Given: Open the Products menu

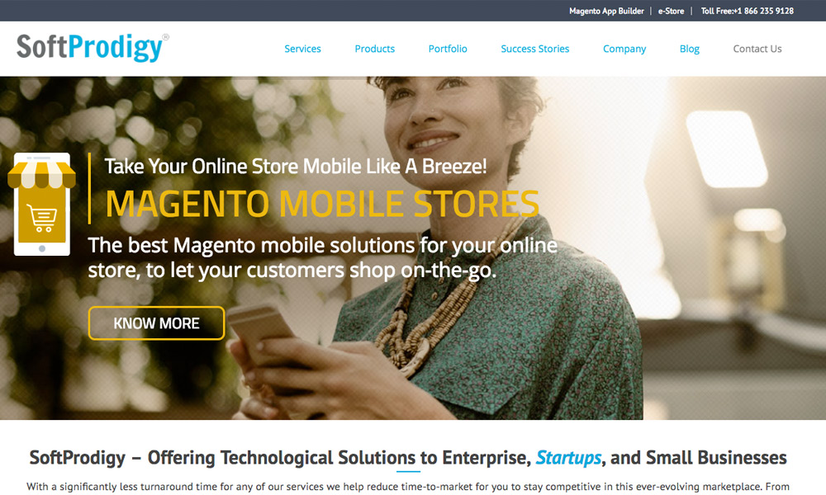Looking at the screenshot, I should (x=374, y=49).
